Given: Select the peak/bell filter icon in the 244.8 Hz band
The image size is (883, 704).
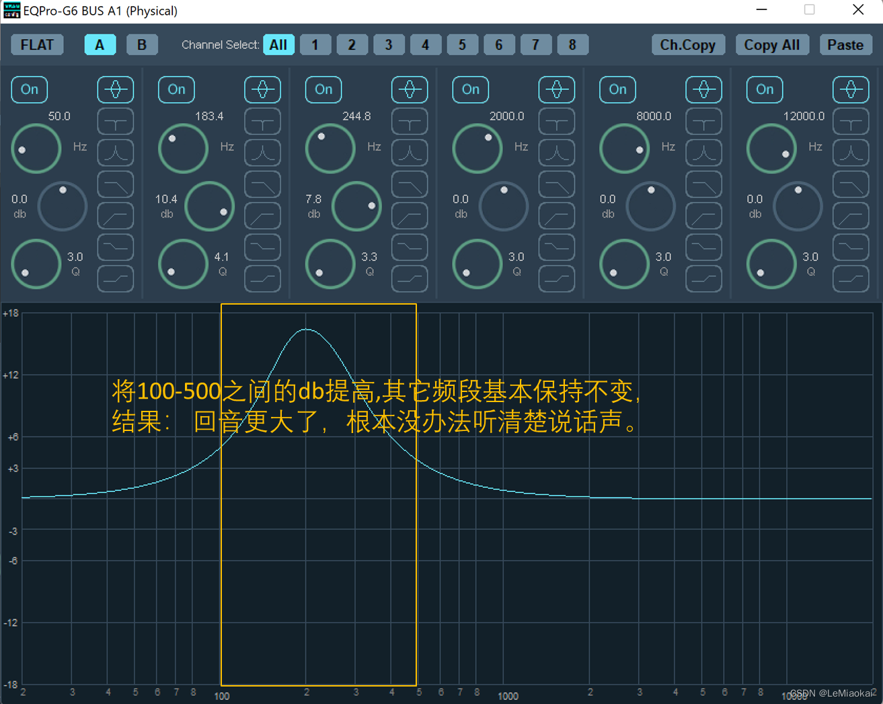Looking at the screenshot, I should pos(410,89).
